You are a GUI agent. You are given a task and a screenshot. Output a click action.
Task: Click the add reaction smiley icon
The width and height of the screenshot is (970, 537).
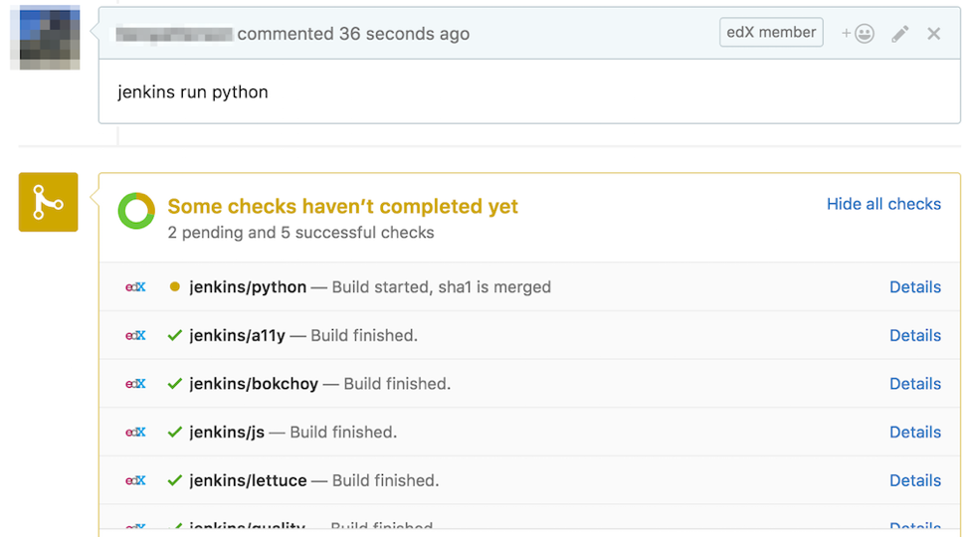[858, 34]
